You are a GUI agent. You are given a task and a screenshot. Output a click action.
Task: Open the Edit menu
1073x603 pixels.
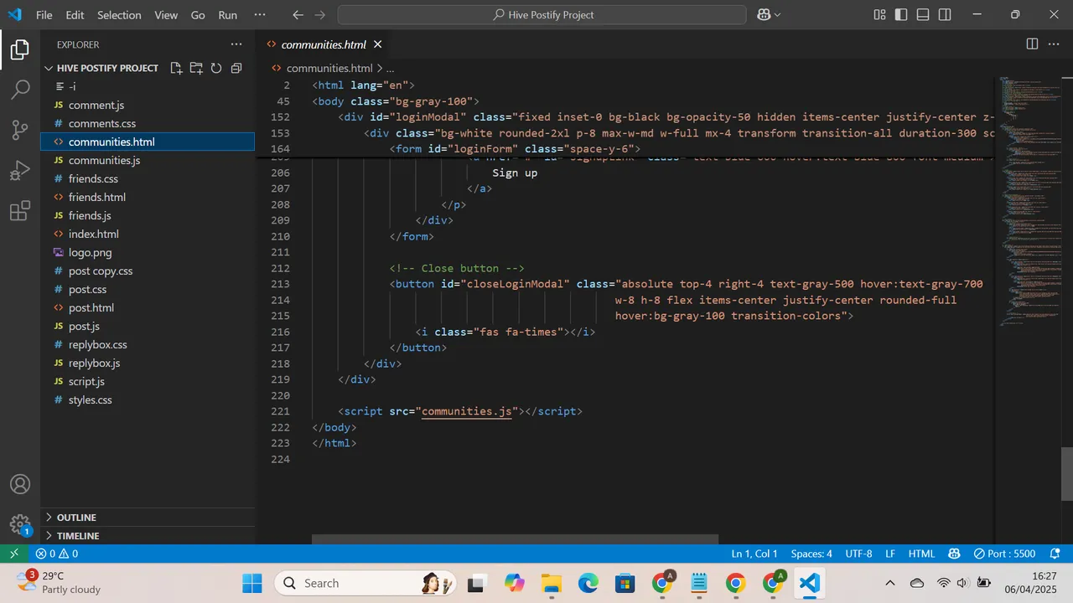[75, 15]
